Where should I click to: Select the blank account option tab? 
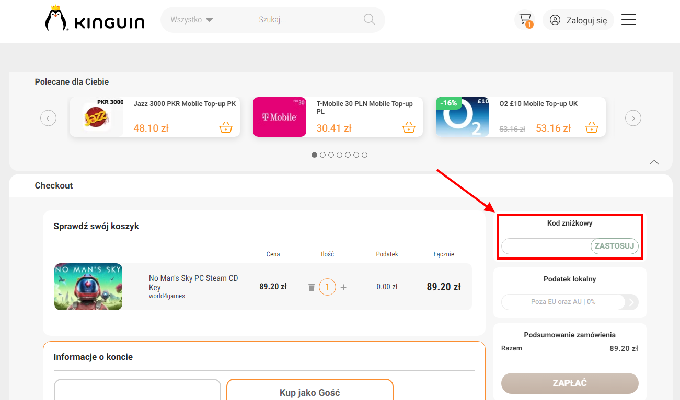point(137,390)
